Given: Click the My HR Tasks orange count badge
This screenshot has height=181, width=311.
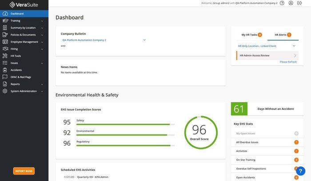Looking at the screenshot, I should tap(260, 35).
